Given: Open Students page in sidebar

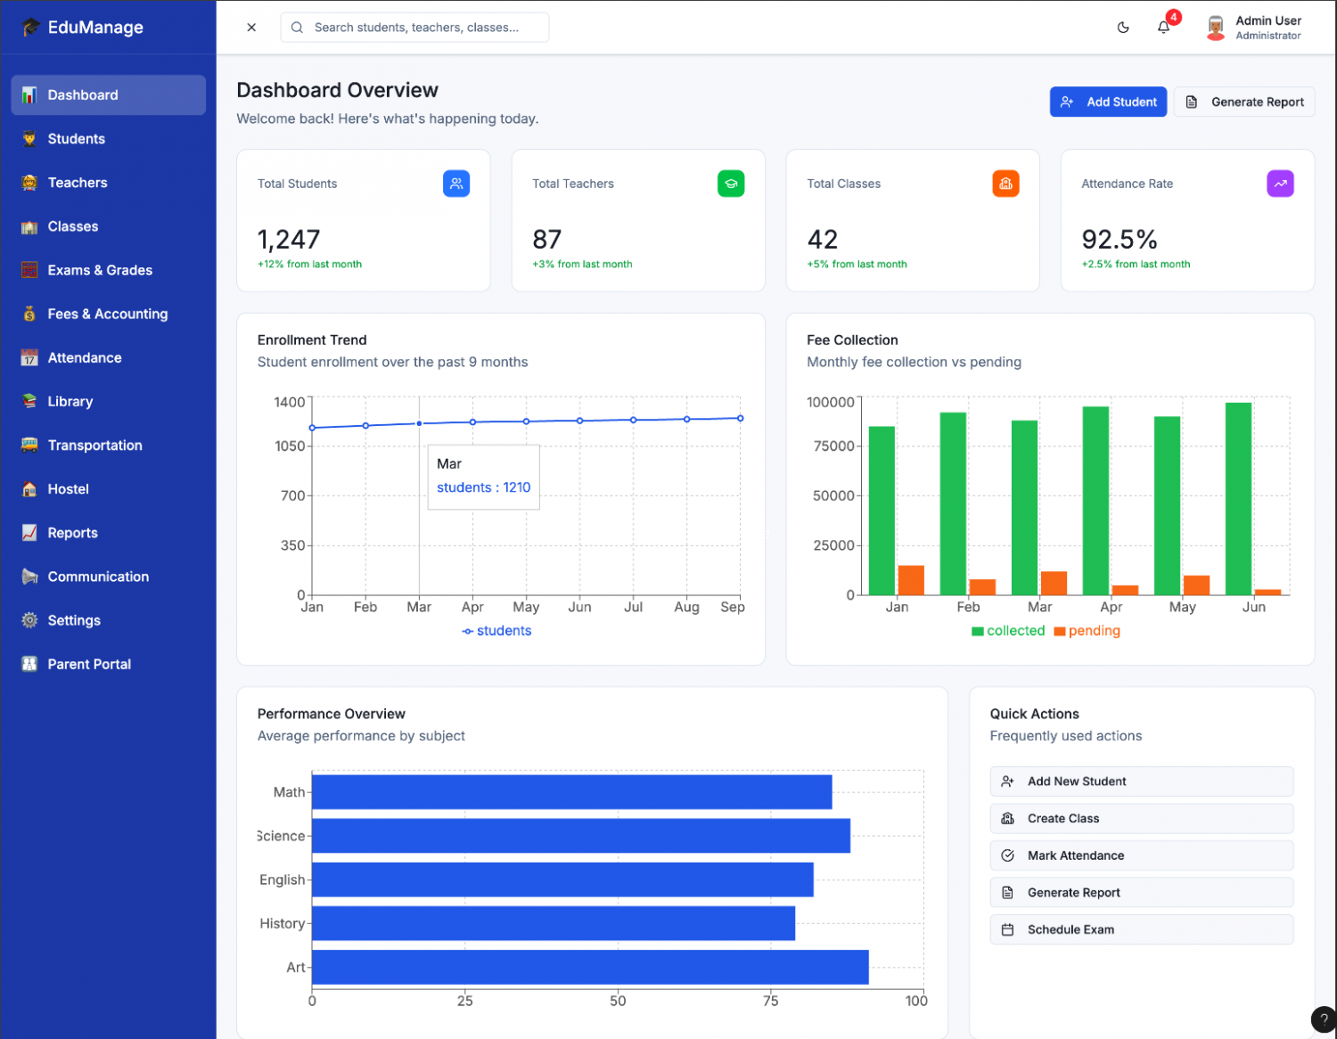Looking at the screenshot, I should 77,139.
